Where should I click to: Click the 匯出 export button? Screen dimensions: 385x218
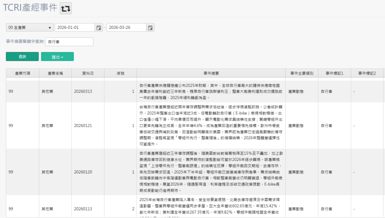[x=55, y=56]
